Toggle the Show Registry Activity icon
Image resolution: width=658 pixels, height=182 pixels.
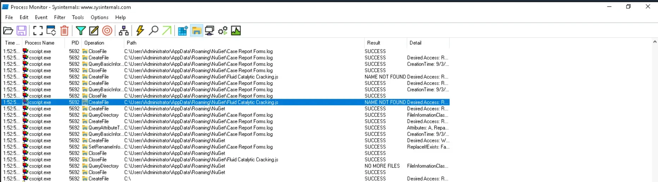tap(183, 31)
